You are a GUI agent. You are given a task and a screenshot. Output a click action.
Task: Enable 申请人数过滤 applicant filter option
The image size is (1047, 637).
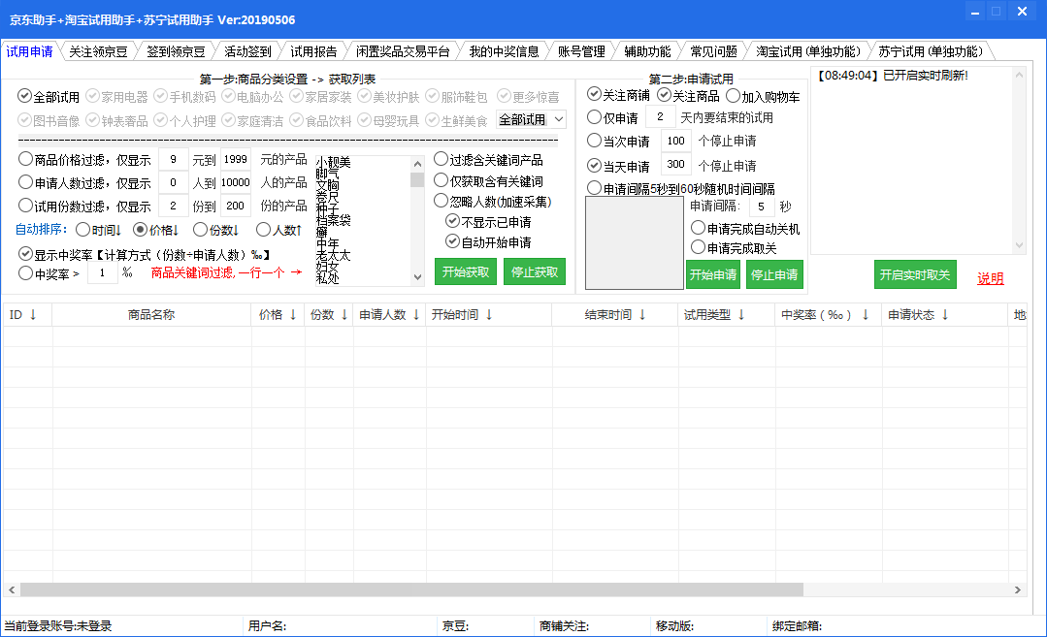coord(84,183)
